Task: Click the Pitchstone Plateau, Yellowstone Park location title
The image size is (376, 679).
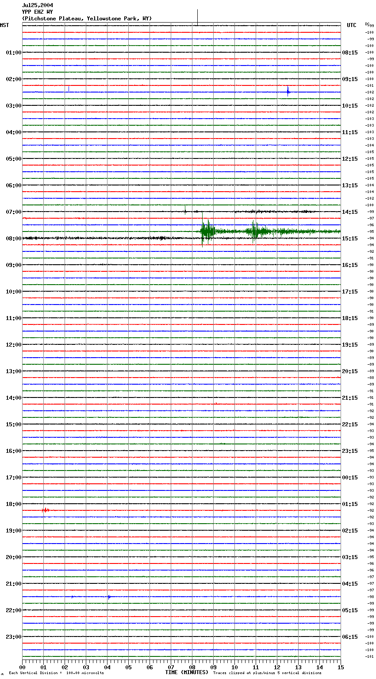Action: pyautogui.click(x=87, y=19)
